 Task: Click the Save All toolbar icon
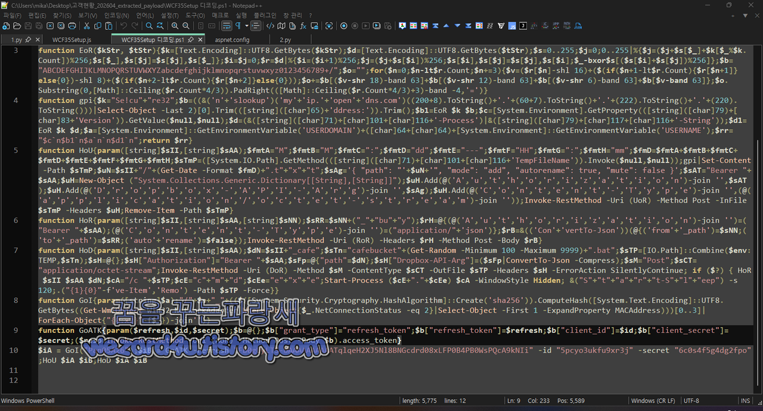[x=39, y=26]
